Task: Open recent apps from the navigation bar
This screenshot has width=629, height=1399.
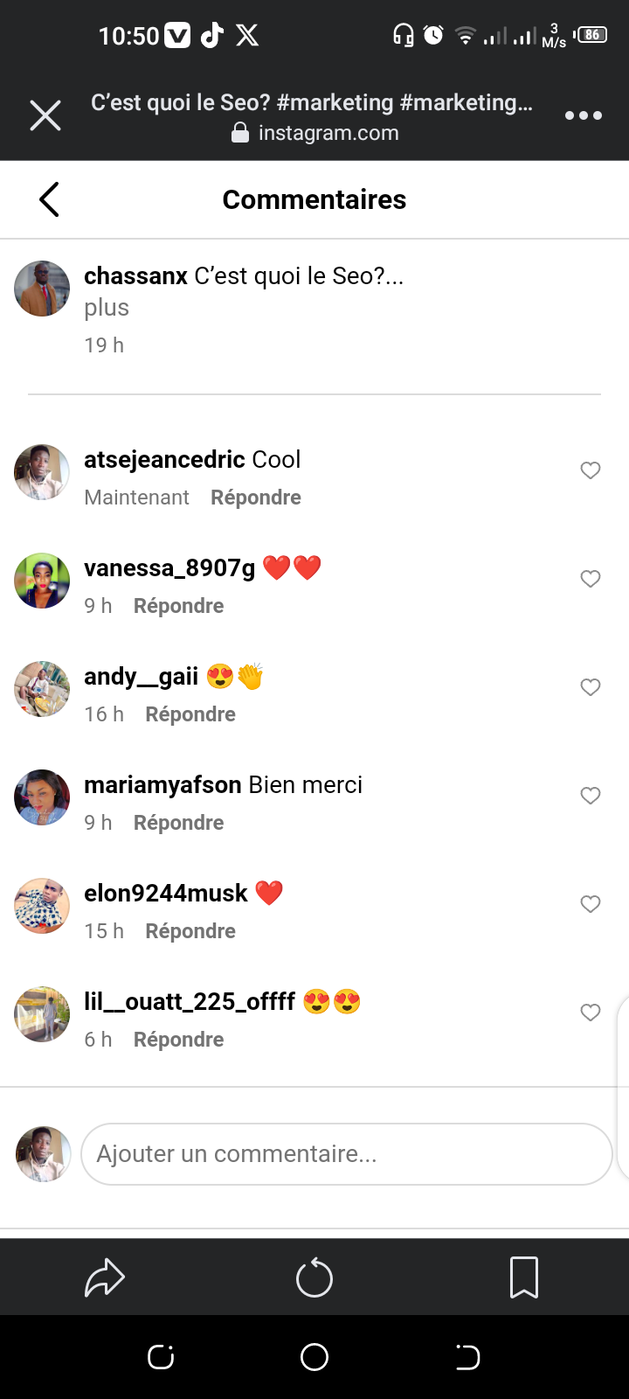Action: point(161,1357)
